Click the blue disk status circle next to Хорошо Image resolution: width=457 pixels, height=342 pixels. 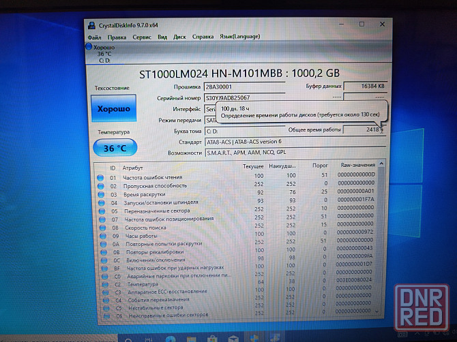click(89, 46)
